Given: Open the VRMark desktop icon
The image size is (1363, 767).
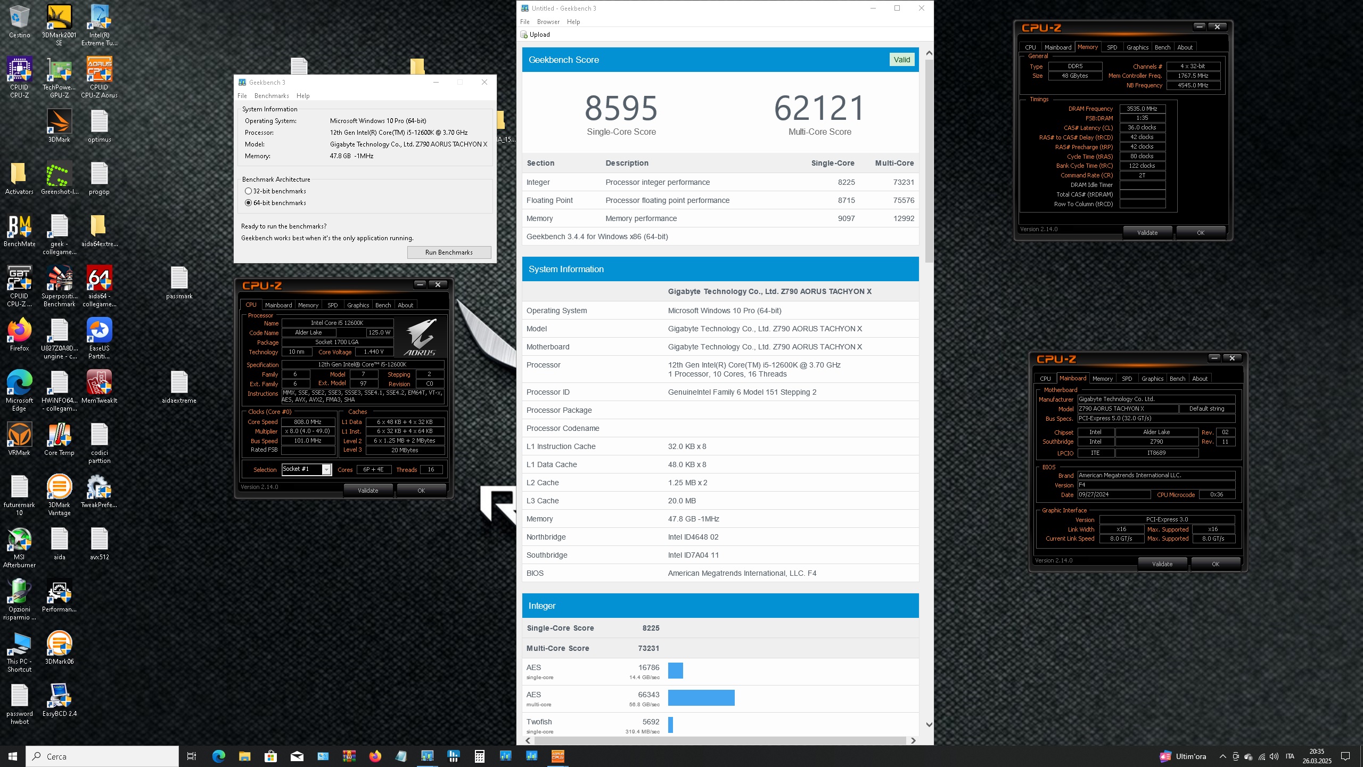Looking at the screenshot, I should coord(20,439).
